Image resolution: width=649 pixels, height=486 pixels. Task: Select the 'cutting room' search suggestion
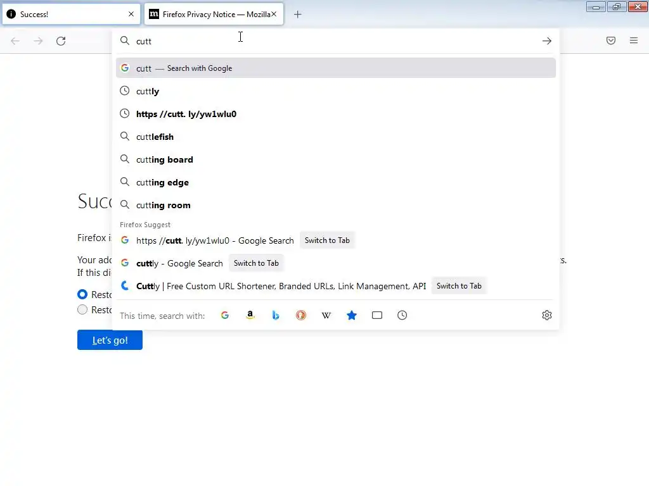336,205
